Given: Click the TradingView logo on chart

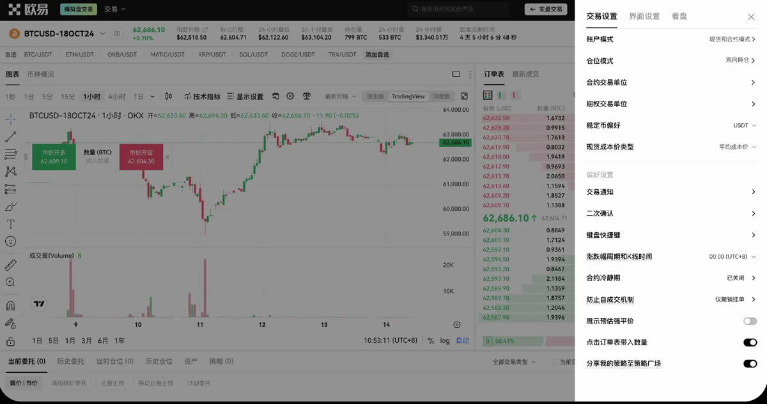Looking at the screenshot, I should click(40, 304).
